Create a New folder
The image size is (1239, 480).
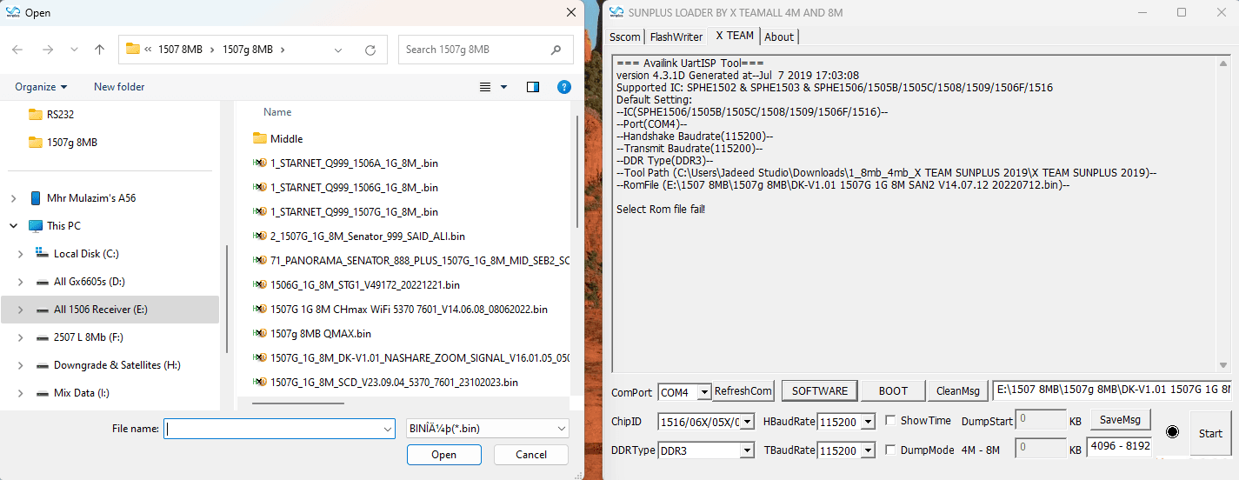pyautogui.click(x=119, y=87)
